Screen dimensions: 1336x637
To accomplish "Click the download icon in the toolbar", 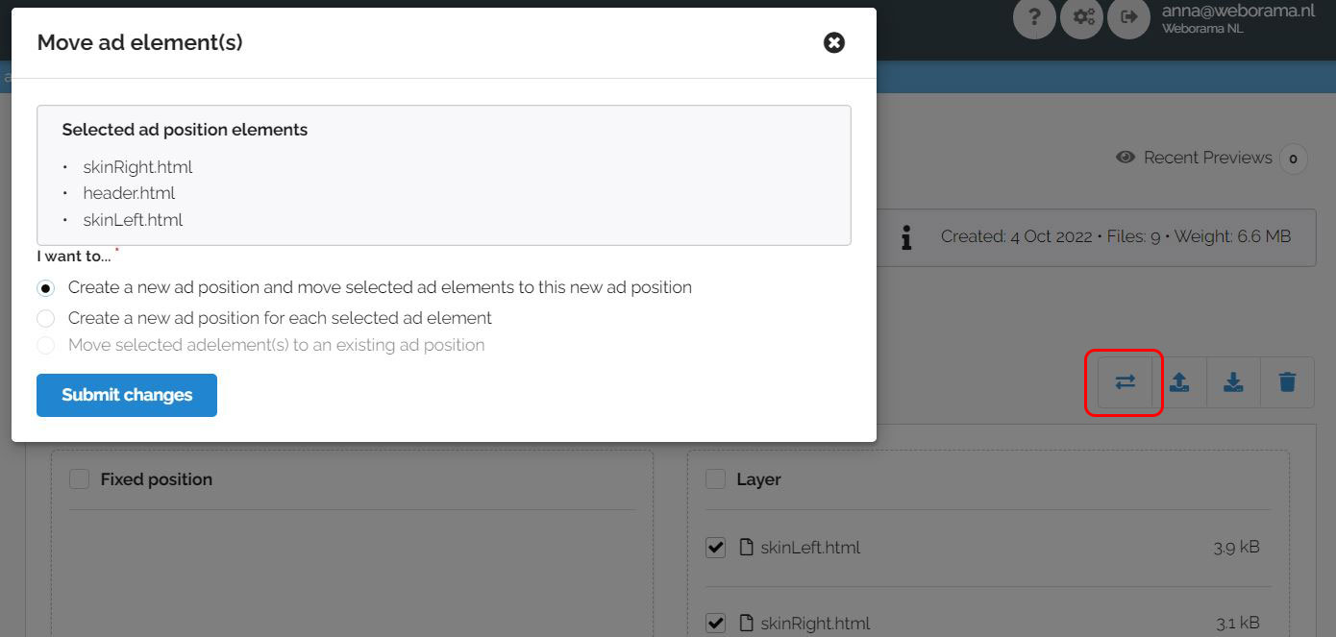I will (x=1233, y=382).
